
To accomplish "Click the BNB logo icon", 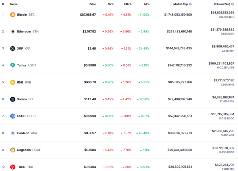I will pyautogui.click(x=13, y=82).
